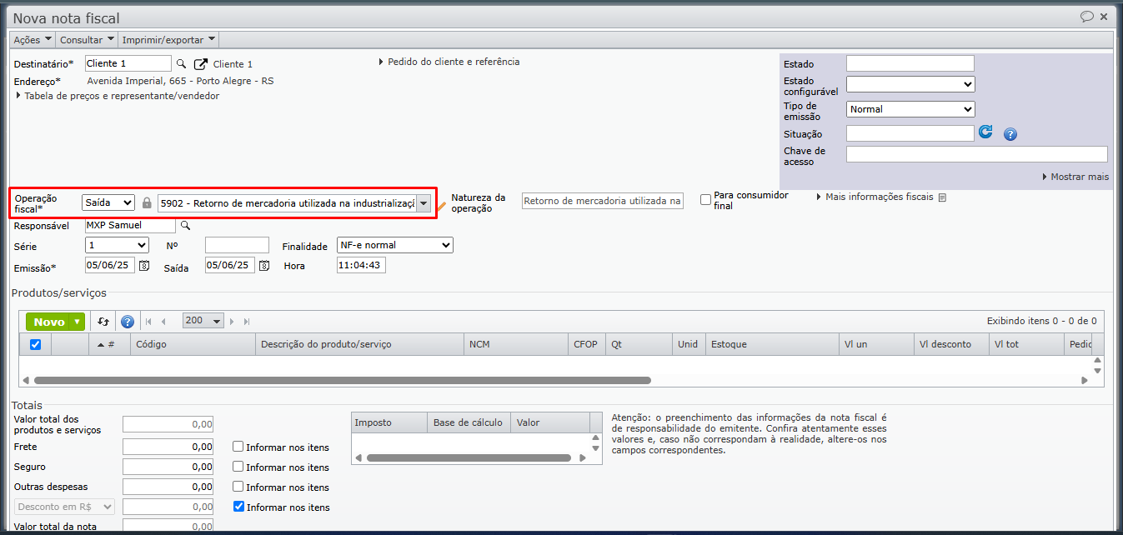The height and width of the screenshot is (535, 1123).
Task: Click the Chave de acesso field
Action: click(x=977, y=154)
